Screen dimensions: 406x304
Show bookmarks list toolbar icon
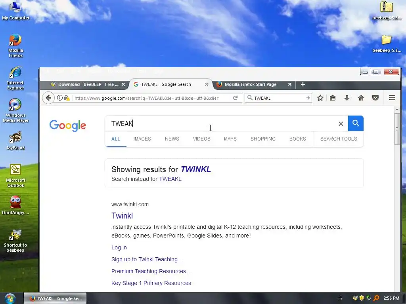click(x=333, y=98)
